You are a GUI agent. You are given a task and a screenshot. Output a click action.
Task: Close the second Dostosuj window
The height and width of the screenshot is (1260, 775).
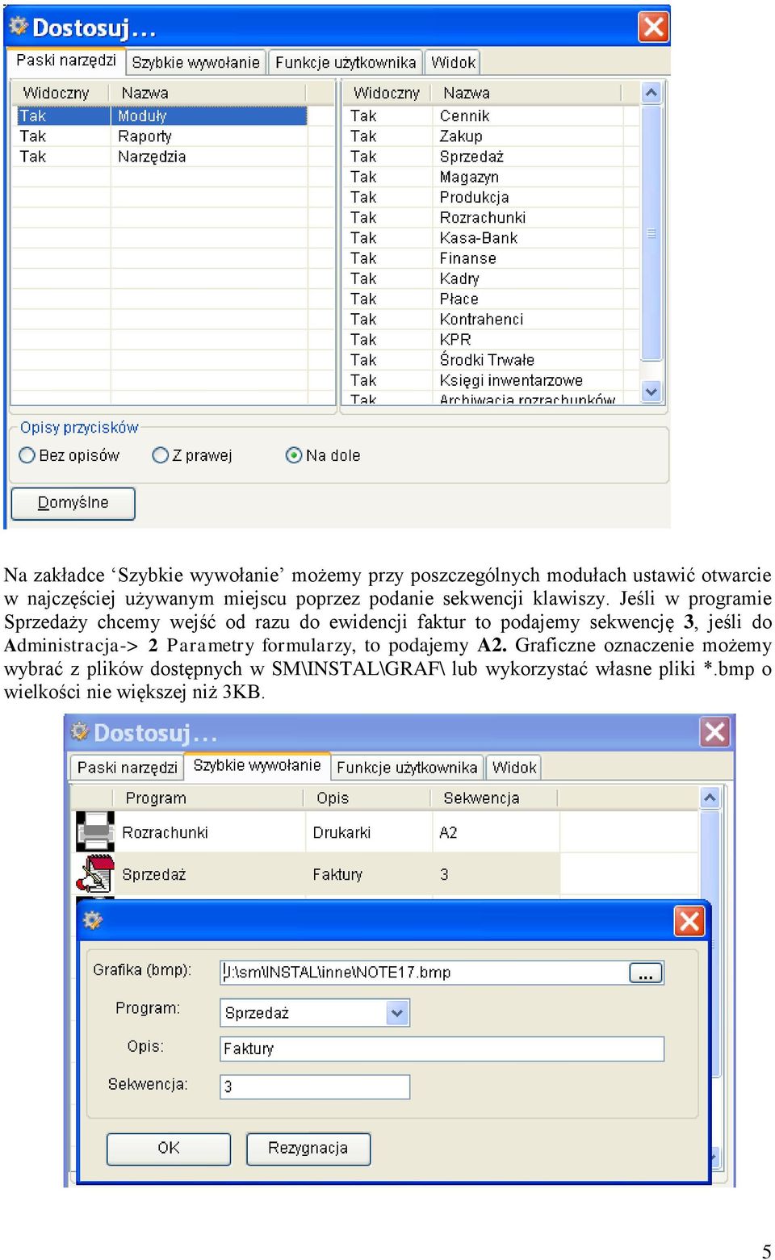point(714,732)
